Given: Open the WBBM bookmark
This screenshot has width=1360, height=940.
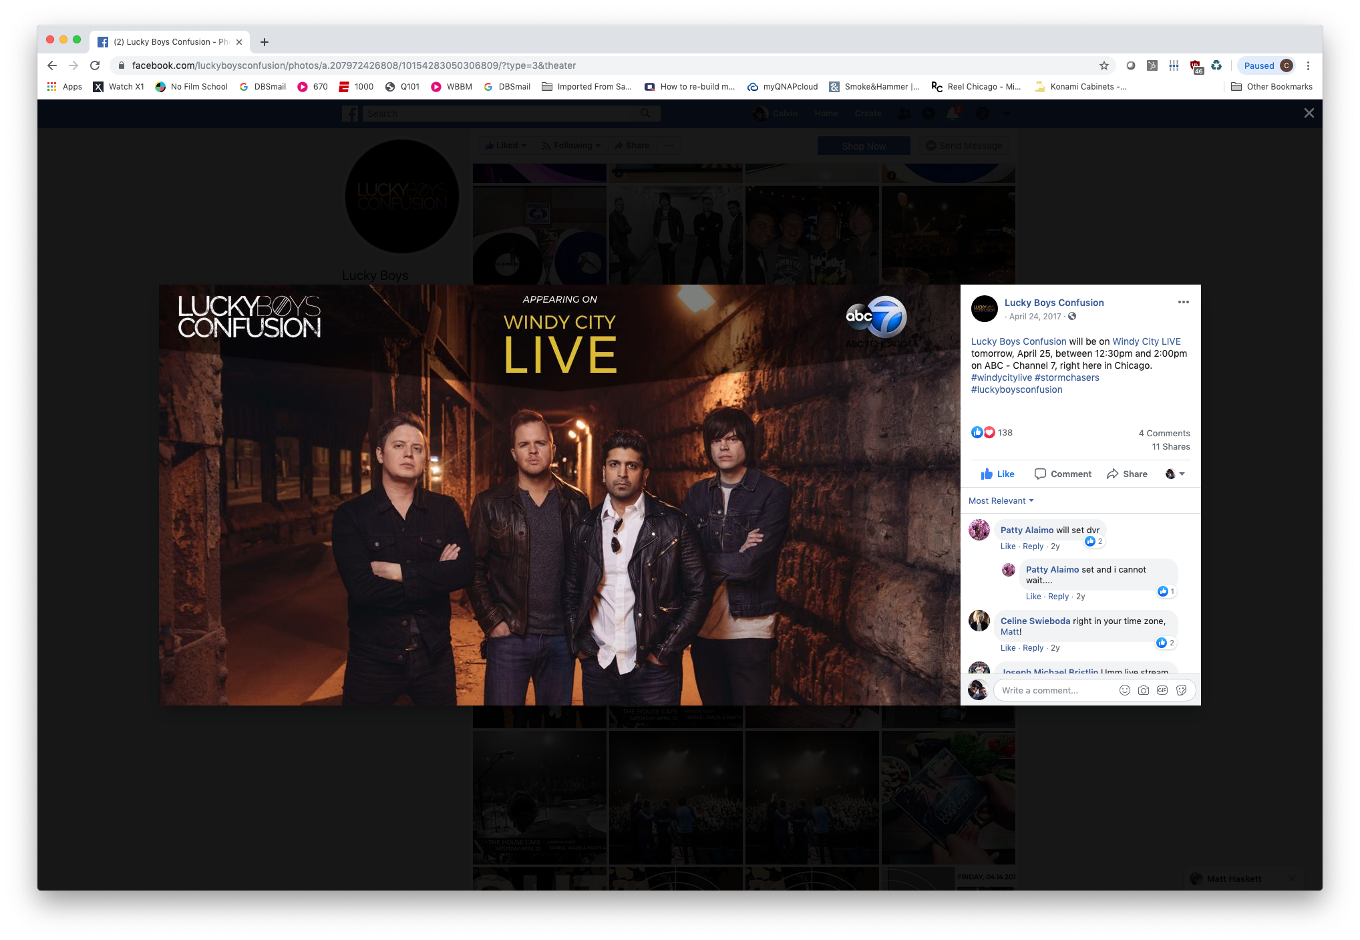Looking at the screenshot, I should click(452, 87).
